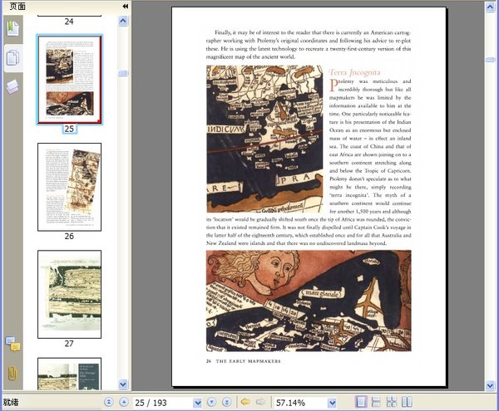Click the page label 27
Screen dimensions: 499x411
click(x=69, y=344)
